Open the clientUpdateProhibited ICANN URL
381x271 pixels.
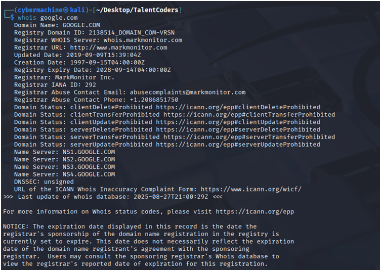(238, 122)
